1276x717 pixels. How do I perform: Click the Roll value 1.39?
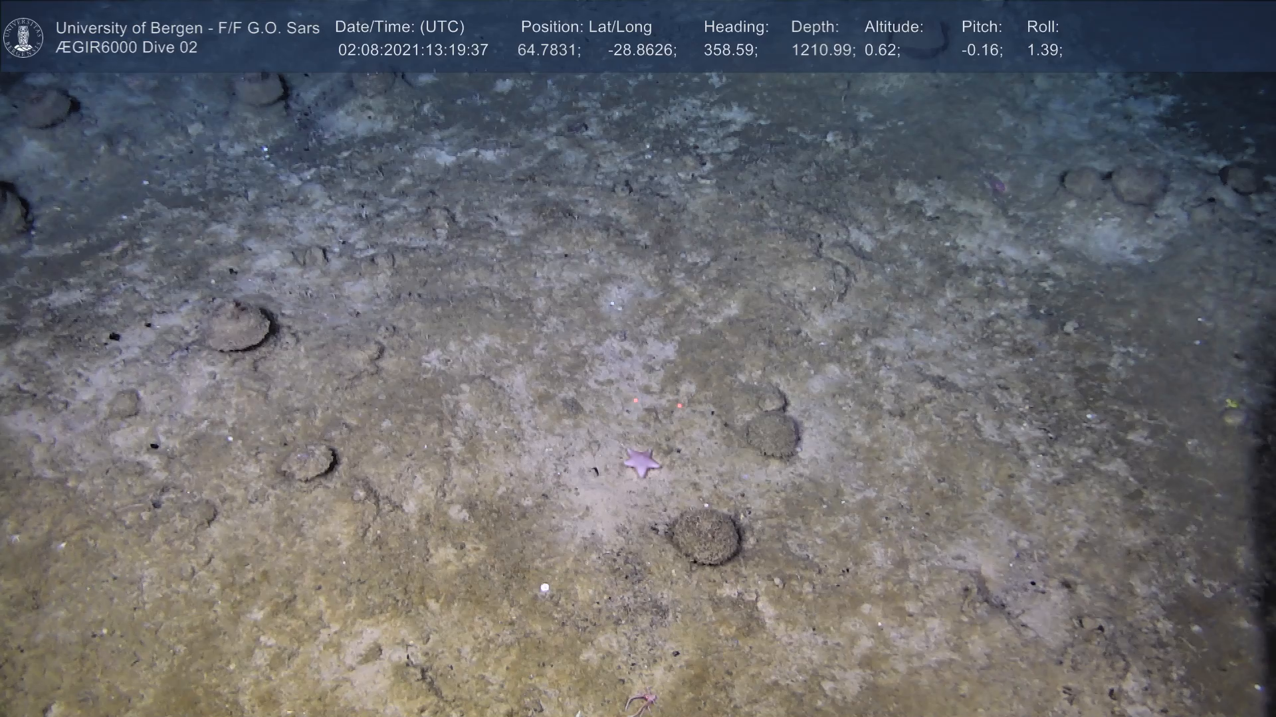1044,50
